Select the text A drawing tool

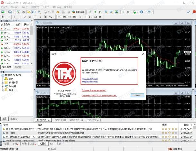pyautogui.click(x=40, y=17)
